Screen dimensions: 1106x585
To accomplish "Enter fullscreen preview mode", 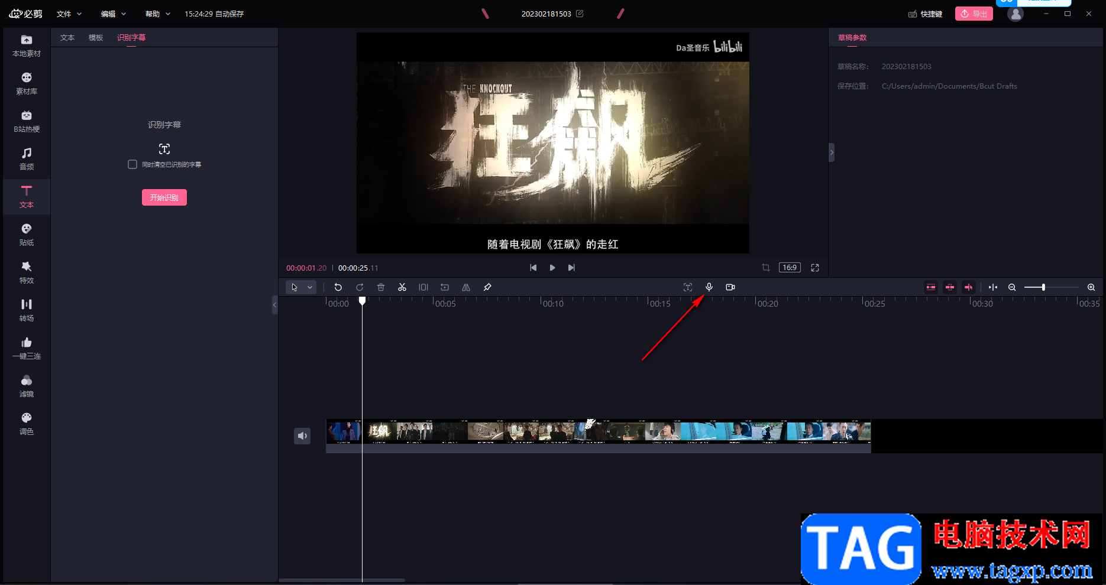I will point(815,268).
